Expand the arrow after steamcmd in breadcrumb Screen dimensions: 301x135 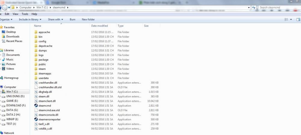68,7
